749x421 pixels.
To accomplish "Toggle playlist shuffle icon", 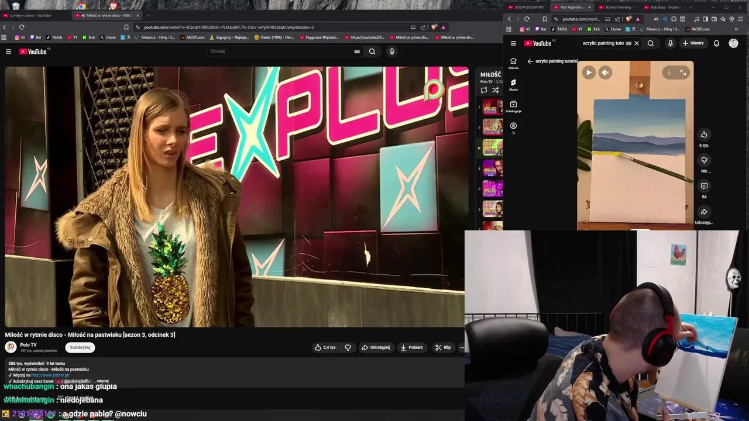I will [495, 90].
